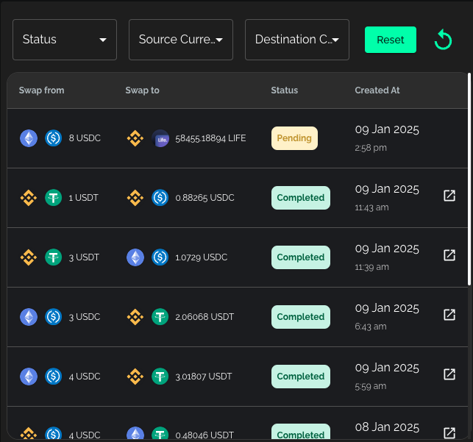
Task: Click Completed badge in 6:43 am row
Action: click(301, 317)
